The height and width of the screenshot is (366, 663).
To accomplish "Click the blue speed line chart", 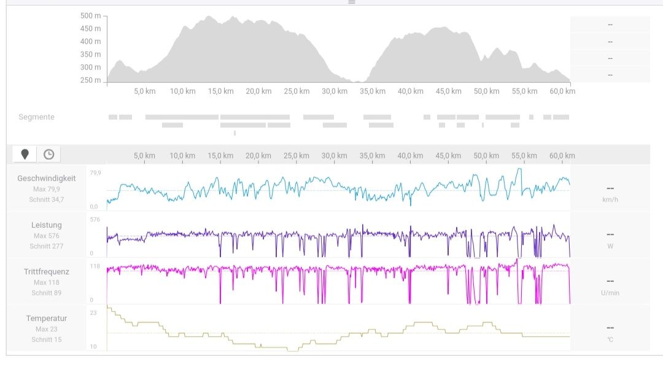I will (x=338, y=189).
